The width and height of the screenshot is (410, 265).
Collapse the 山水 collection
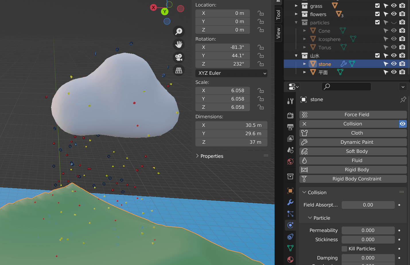pos(296,56)
